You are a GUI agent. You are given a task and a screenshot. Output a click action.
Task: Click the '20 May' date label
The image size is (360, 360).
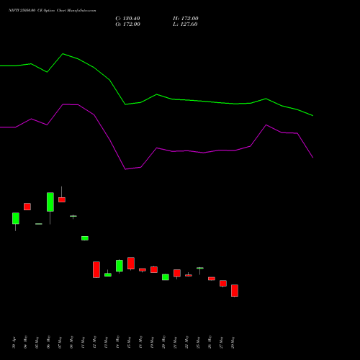pyautogui.click(x=164, y=342)
